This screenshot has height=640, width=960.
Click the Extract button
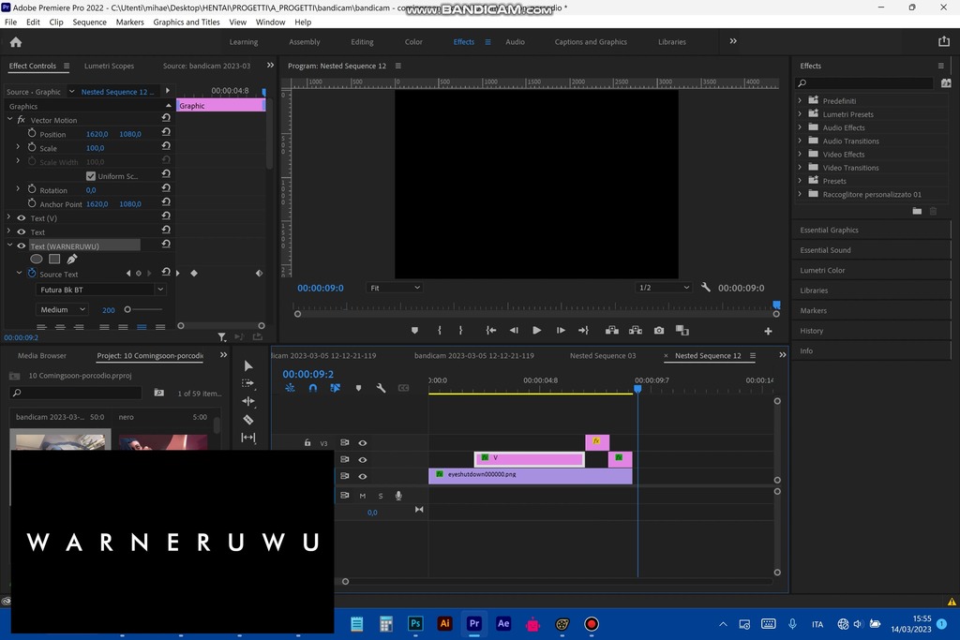636,331
